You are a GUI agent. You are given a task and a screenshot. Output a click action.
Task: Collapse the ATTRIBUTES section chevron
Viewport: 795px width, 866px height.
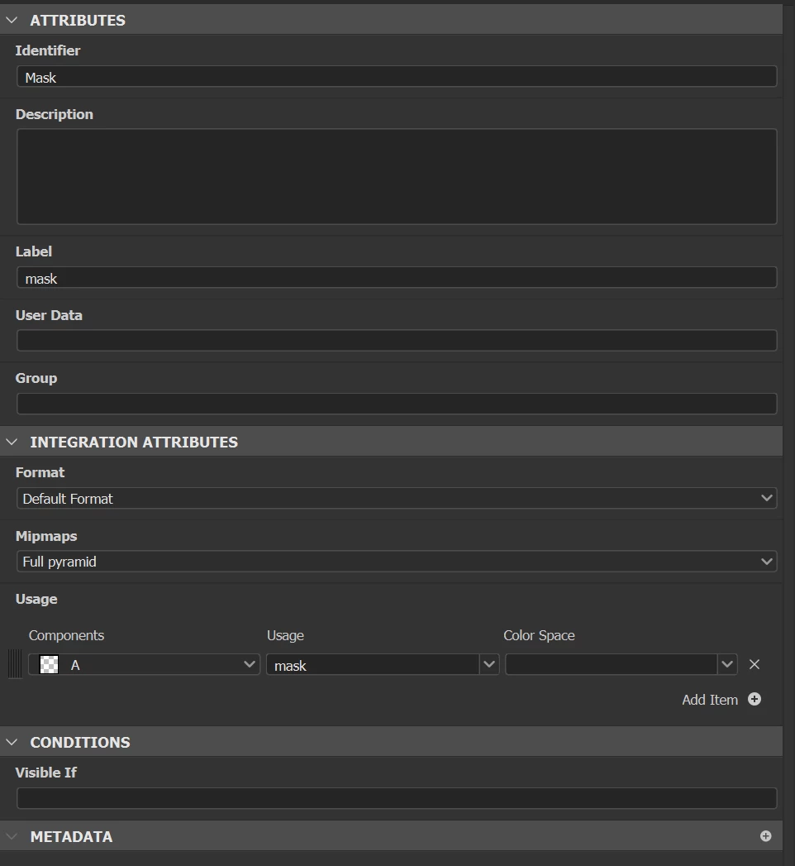tap(12, 21)
